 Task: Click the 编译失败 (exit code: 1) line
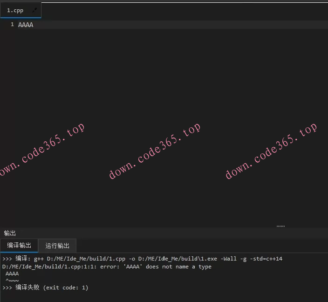(45, 288)
